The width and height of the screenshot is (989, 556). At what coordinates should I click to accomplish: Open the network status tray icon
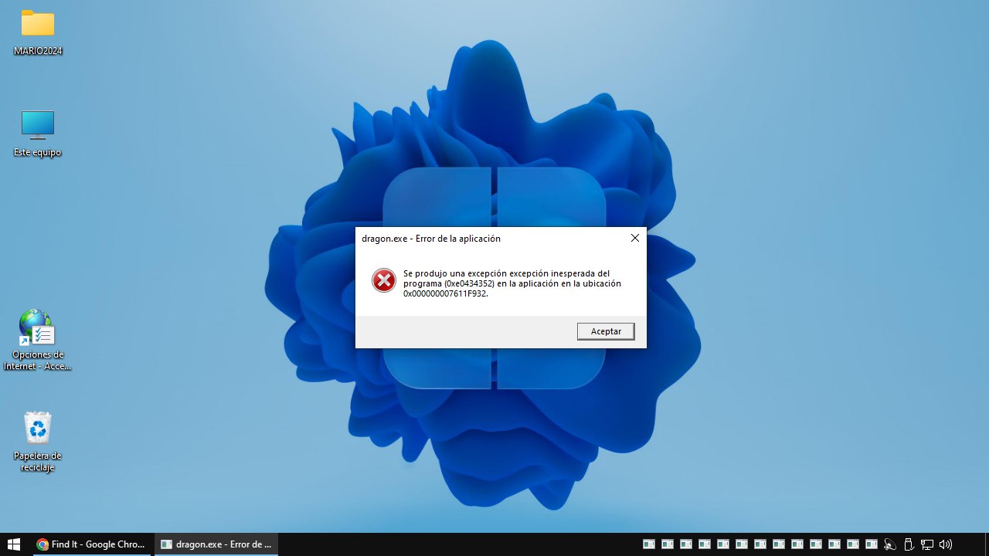click(x=927, y=544)
